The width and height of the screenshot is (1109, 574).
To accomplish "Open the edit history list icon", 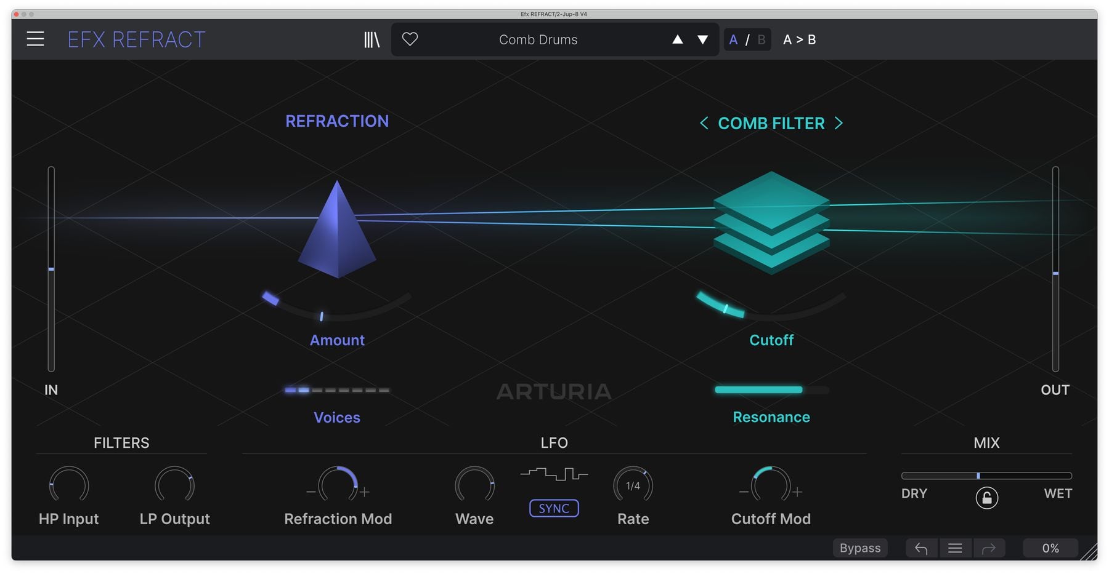I will click(955, 548).
